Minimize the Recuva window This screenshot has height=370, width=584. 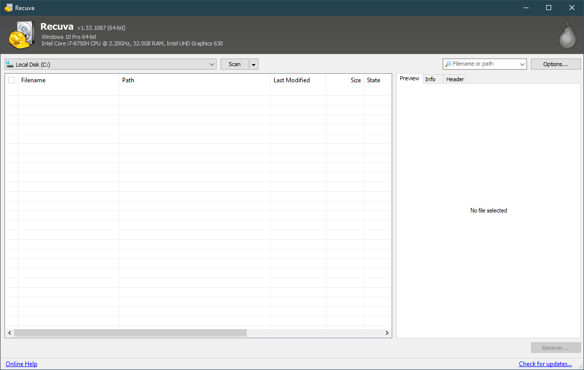[x=526, y=8]
